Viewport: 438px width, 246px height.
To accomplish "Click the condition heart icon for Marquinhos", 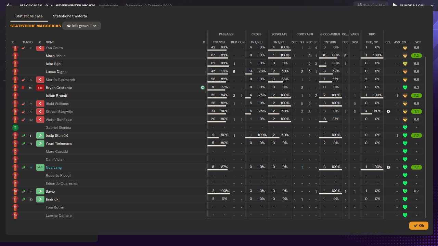I will pyautogui.click(x=405, y=56).
